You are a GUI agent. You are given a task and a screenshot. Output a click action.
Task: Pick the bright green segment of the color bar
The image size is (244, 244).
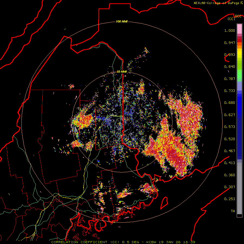239,74
